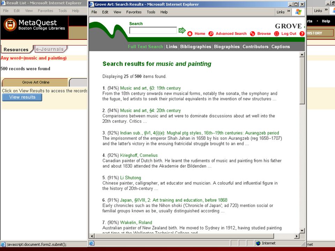335x251 pixels.
Task: Select the Resources tab in MetaQuest
Action: click(16, 50)
